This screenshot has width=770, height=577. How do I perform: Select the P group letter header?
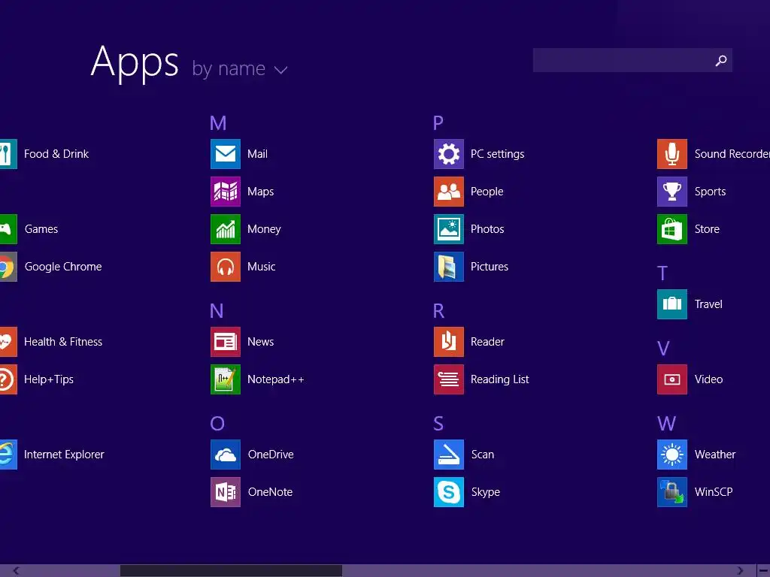[438, 123]
